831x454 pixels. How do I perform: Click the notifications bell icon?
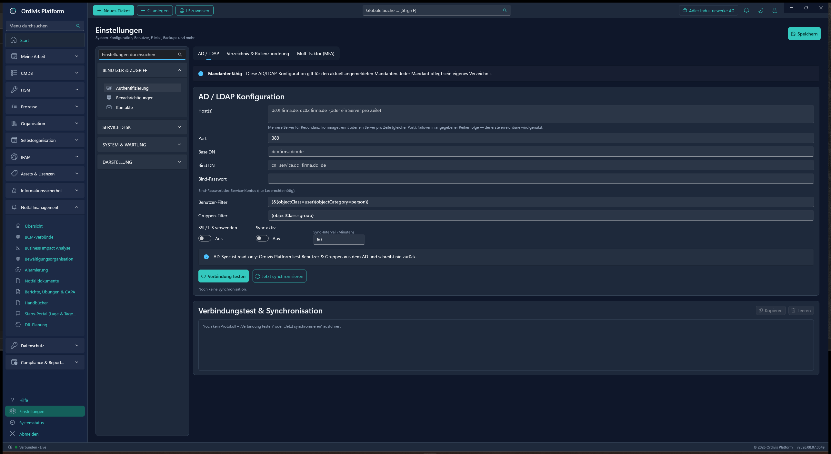[746, 10]
